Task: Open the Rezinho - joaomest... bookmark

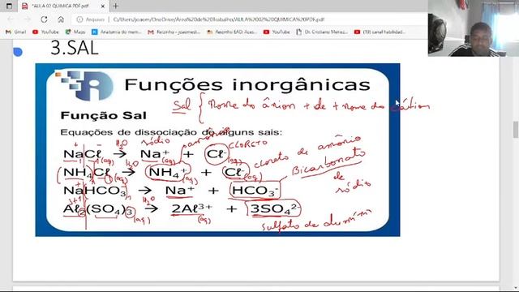Action: coord(174,32)
